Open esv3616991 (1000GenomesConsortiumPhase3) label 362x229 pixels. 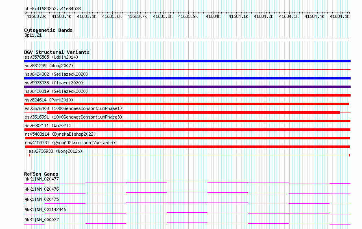pyautogui.click(x=73, y=117)
